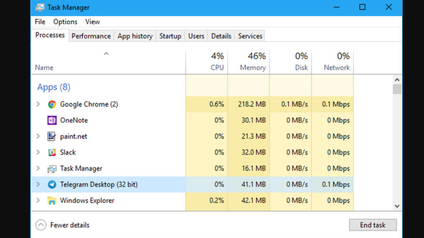Screen dimensions: 424x238
Task: Click the End task button
Action: pos(373,225)
